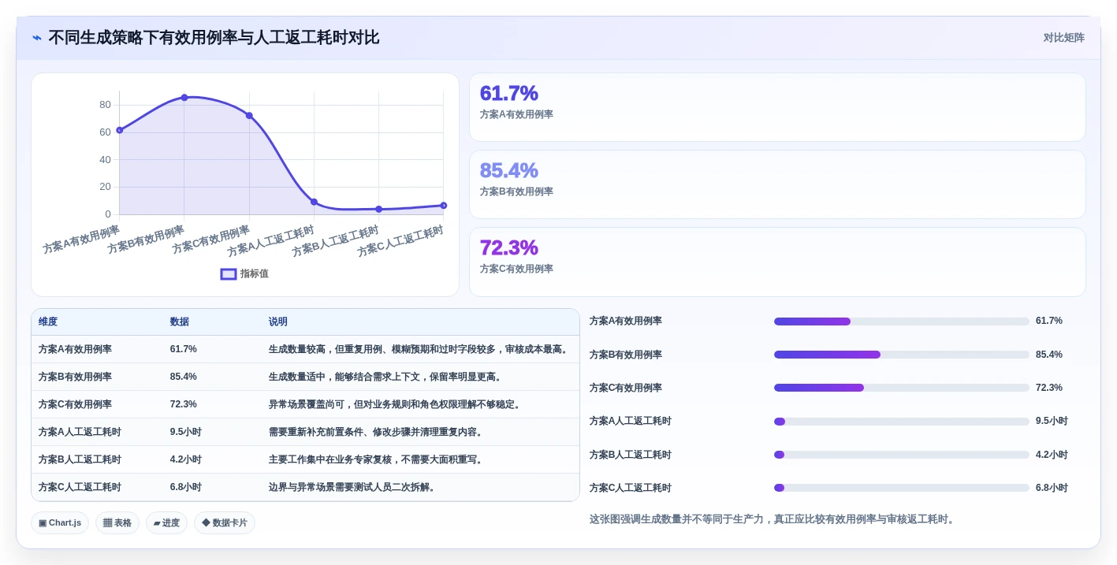1117x565 pixels.
Task: Click the 方案A有效用例率 chart axis label
Action: point(81,240)
